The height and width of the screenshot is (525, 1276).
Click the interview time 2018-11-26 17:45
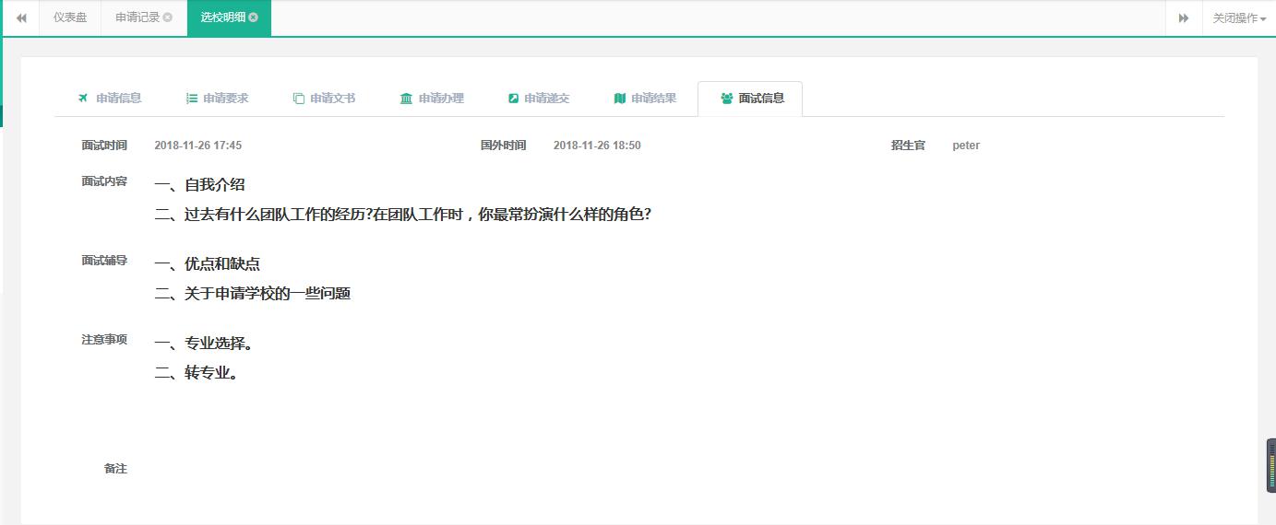pos(198,146)
